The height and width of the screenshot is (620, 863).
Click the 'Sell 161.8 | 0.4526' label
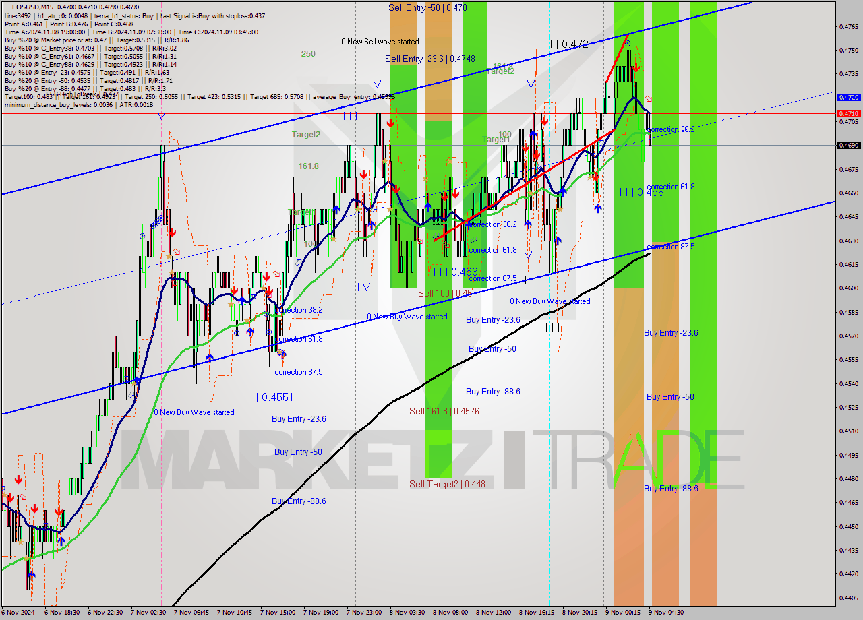click(x=444, y=411)
